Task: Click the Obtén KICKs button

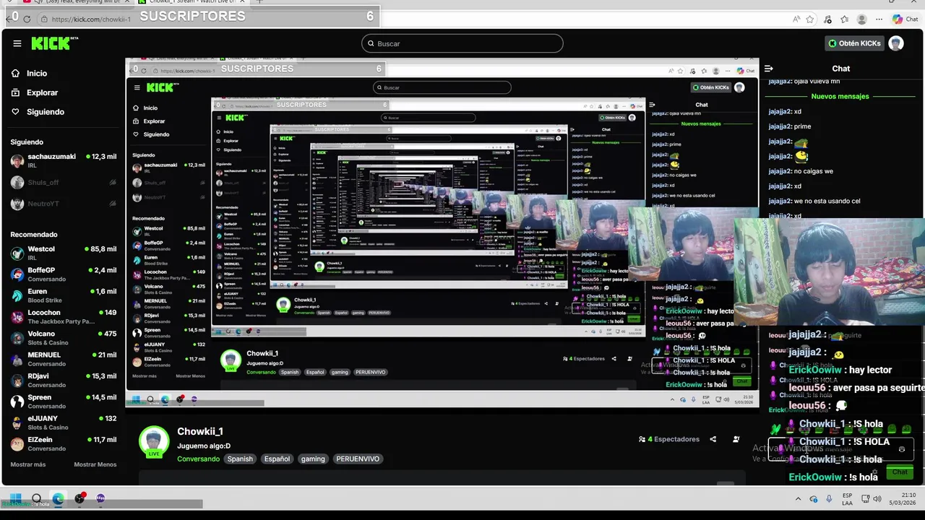Action: click(x=854, y=43)
